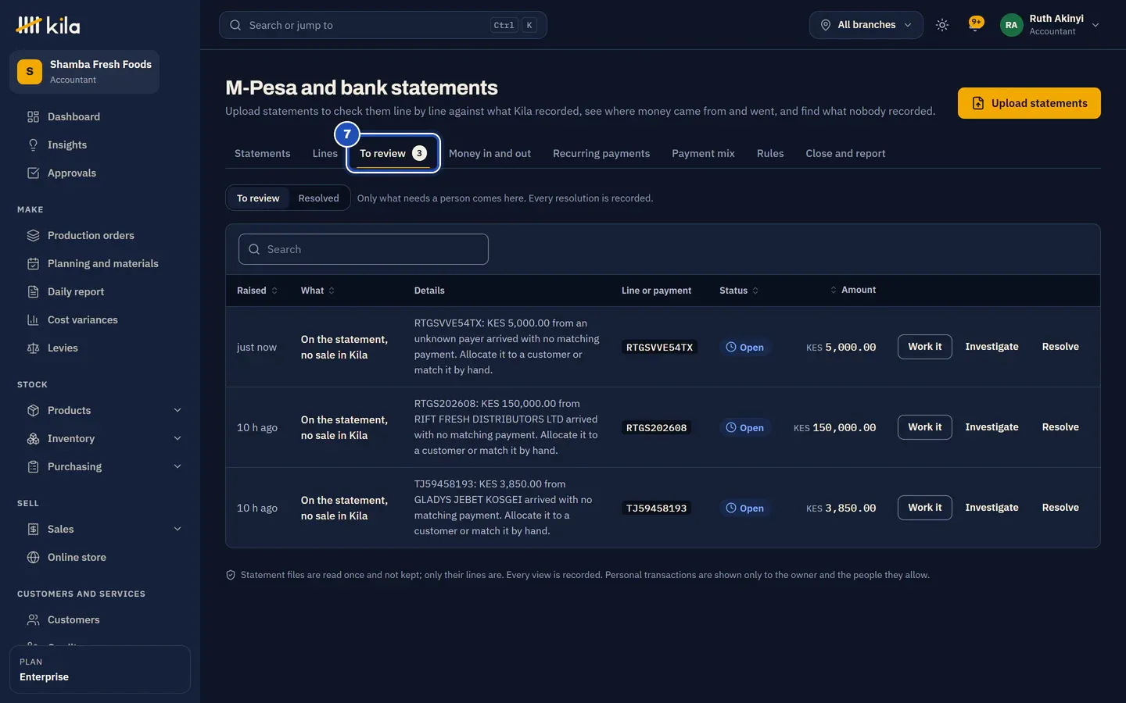This screenshot has height=703, width=1126.
Task: Toggle the light/dark theme sun icon
Action: pyautogui.click(x=942, y=25)
